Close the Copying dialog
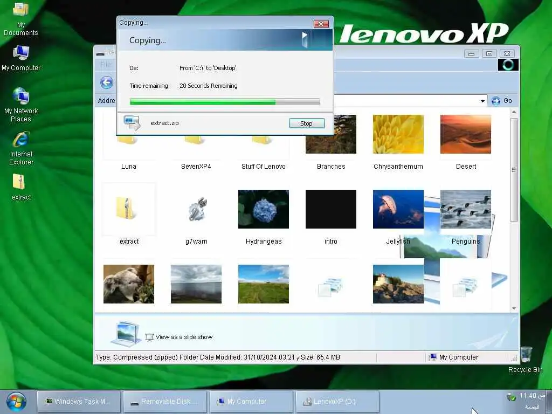This screenshot has width=552, height=414. 321,24
